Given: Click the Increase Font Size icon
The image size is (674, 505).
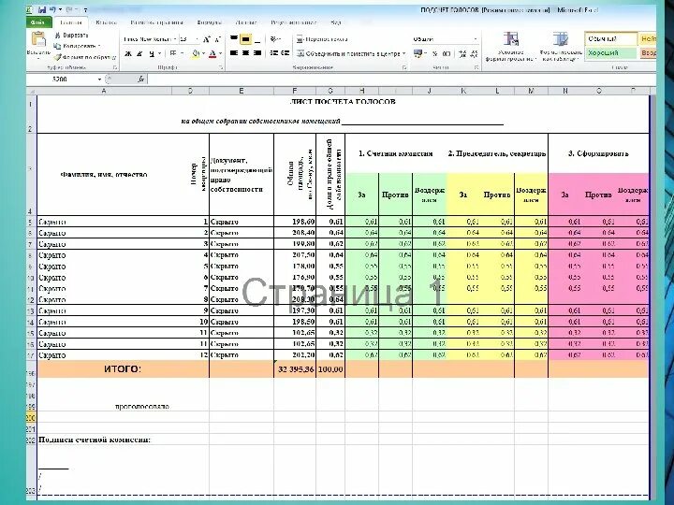Looking at the screenshot, I should click(x=207, y=39).
